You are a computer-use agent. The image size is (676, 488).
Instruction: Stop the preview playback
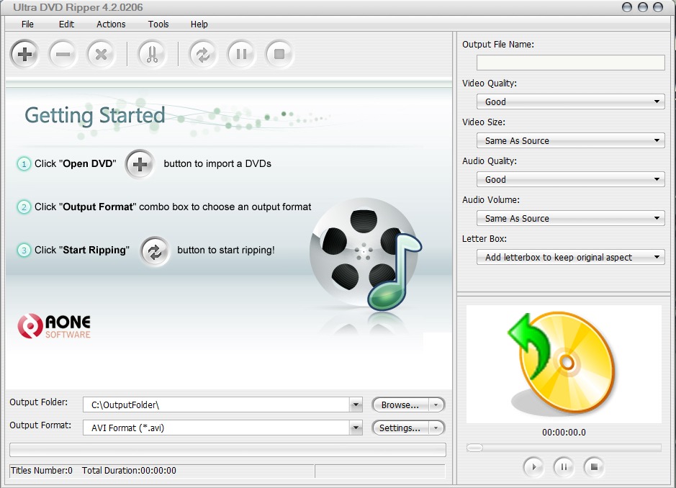coord(594,467)
